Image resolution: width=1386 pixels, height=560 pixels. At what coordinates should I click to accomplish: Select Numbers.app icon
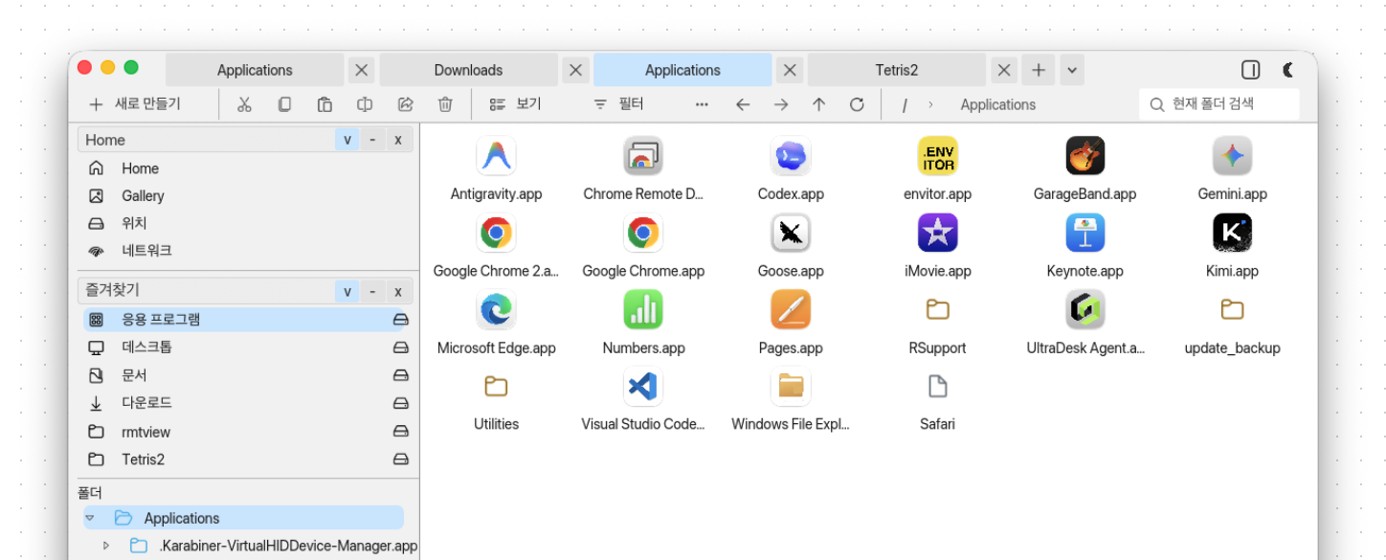point(643,310)
